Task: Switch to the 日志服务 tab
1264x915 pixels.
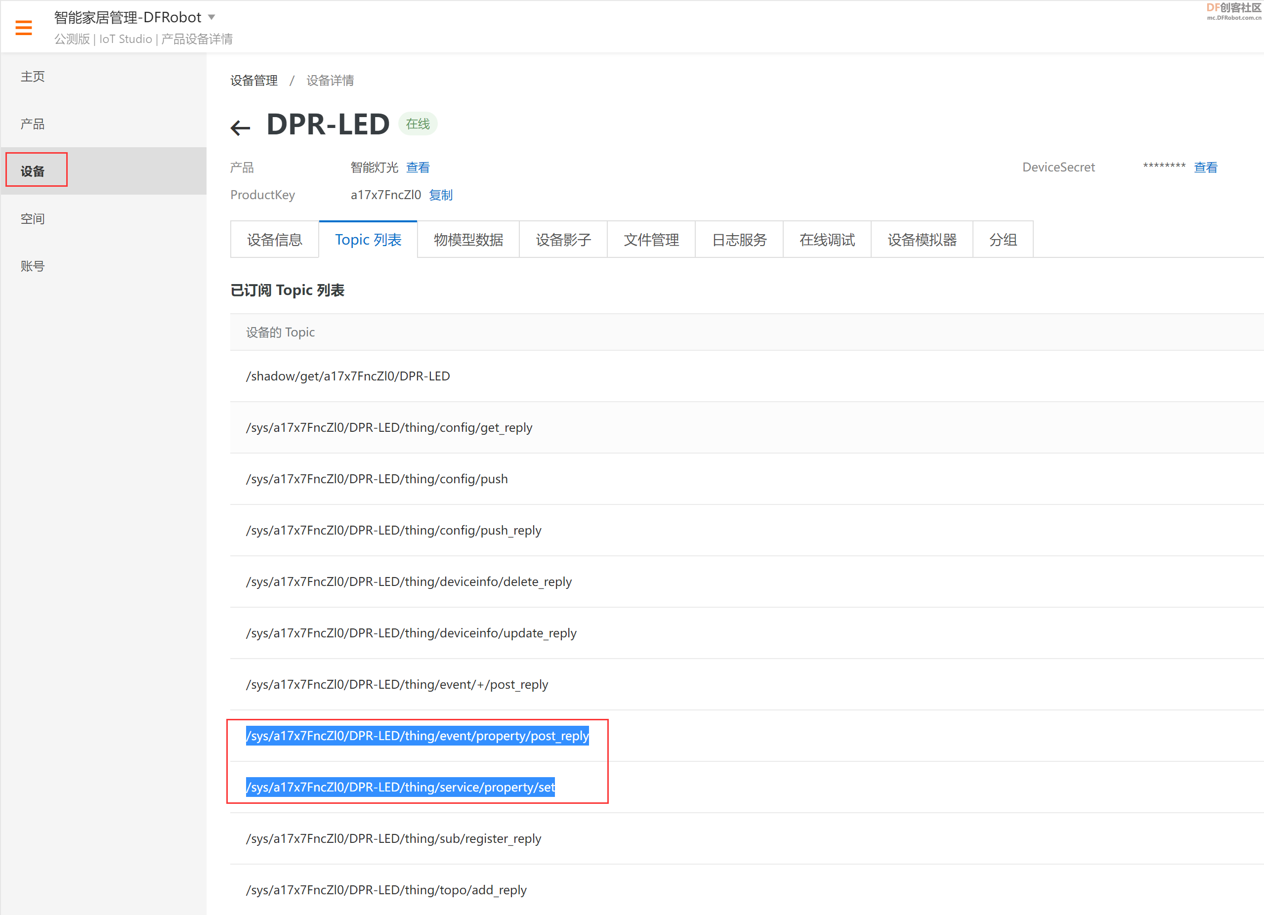Action: pyautogui.click(x=739, y=240)
